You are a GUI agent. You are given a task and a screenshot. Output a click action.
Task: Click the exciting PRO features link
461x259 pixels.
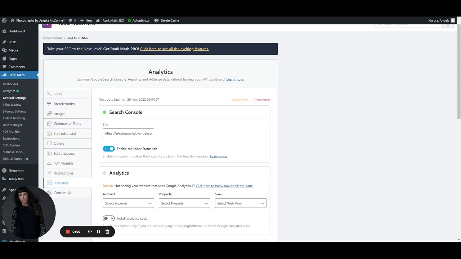click(174, 49)
